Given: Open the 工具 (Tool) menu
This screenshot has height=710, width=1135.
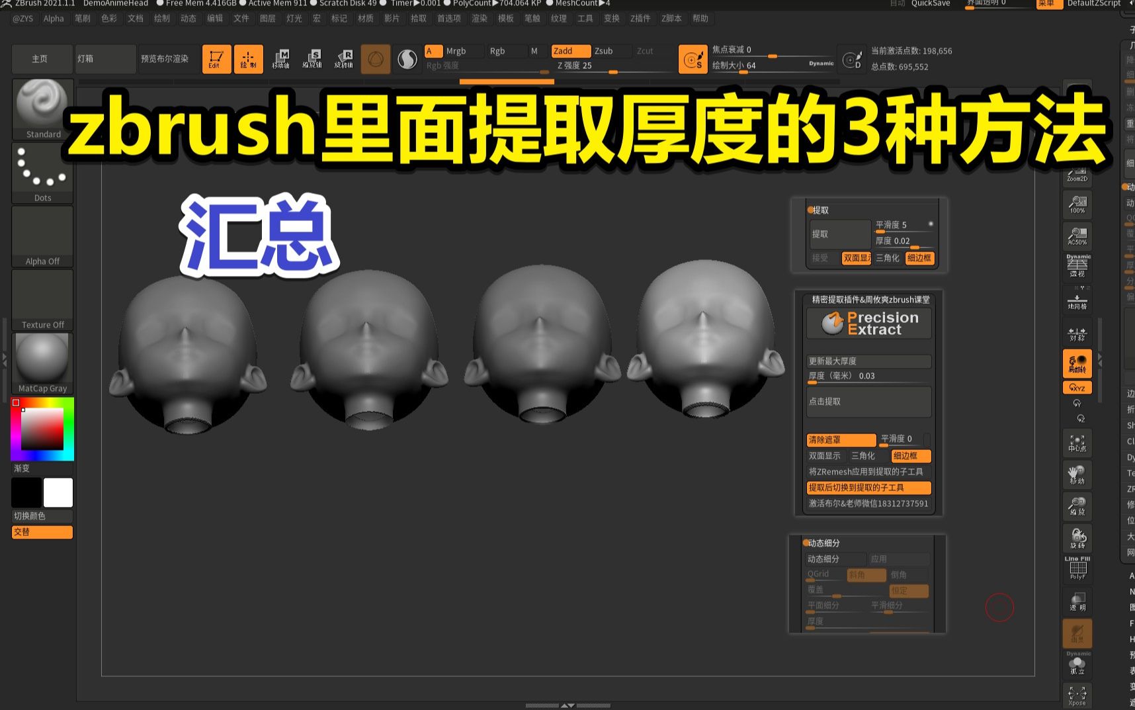Looking at the screenshot, I should (585, 19).
